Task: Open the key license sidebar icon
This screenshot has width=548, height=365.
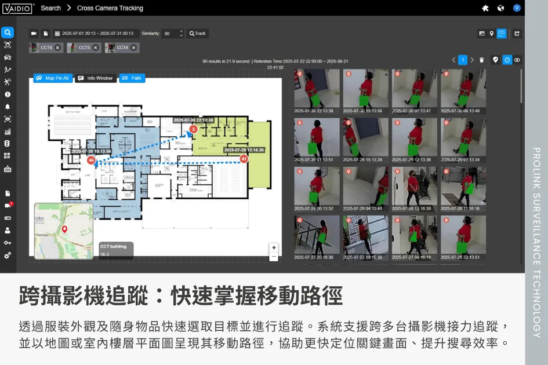Action: click(x=8, y=243)
